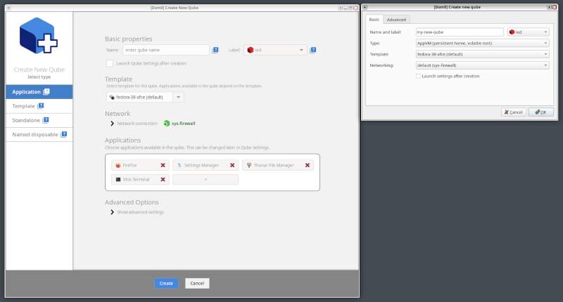Click the help icon next to Named disposable
This screenshot has height=302, width=563.
[x=64, y=134]
